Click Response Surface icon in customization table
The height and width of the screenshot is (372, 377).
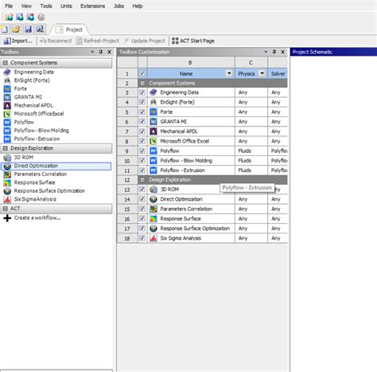pos(154,219)
